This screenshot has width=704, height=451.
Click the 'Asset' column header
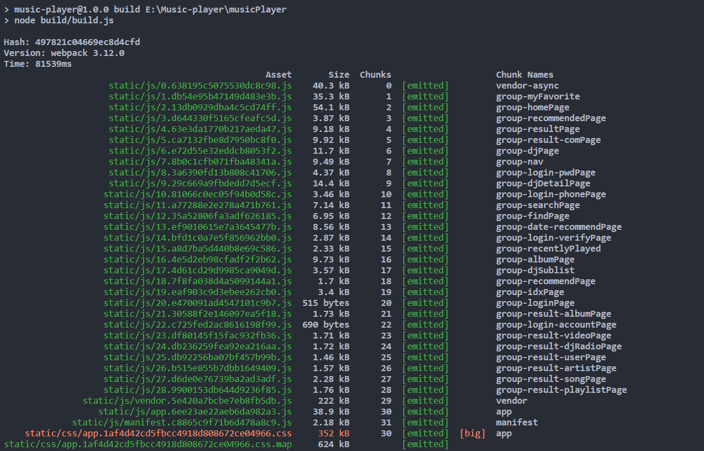click(279, 75)
